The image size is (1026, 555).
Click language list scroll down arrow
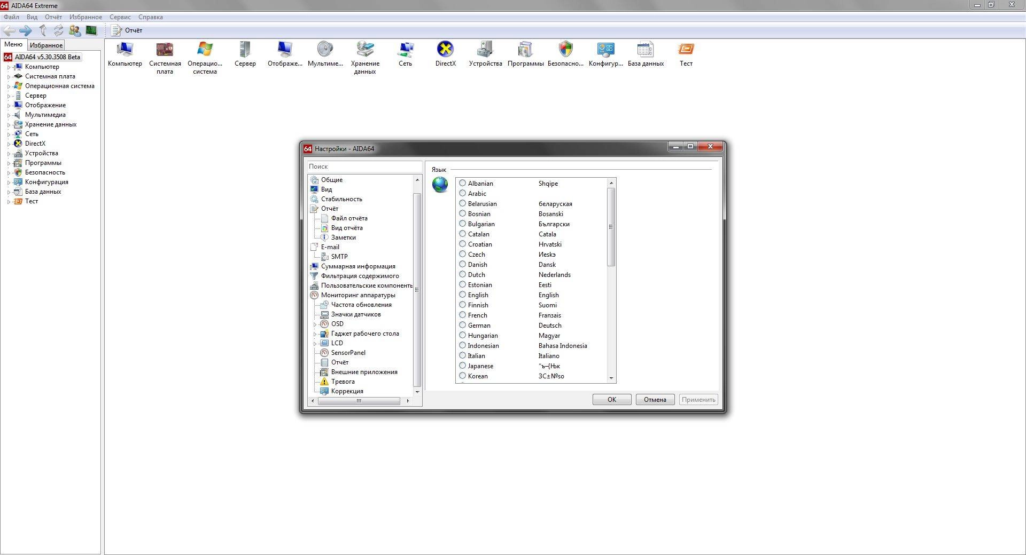pyautogui.click(x=611, y=378)
